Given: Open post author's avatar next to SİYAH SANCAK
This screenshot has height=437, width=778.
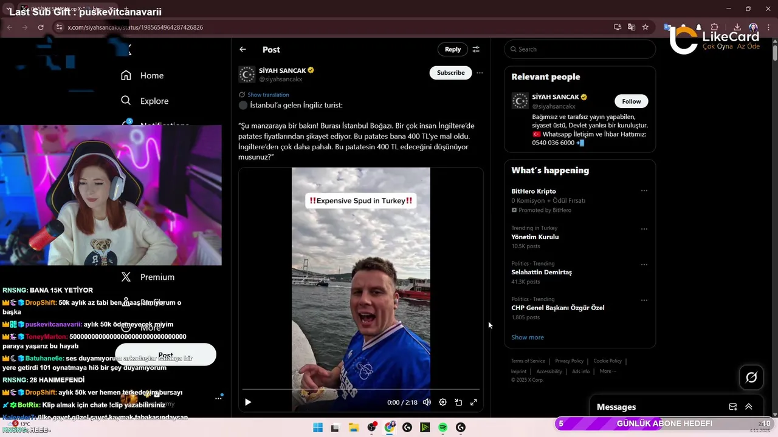Looking at the screenshot, I should coord(247,75).
